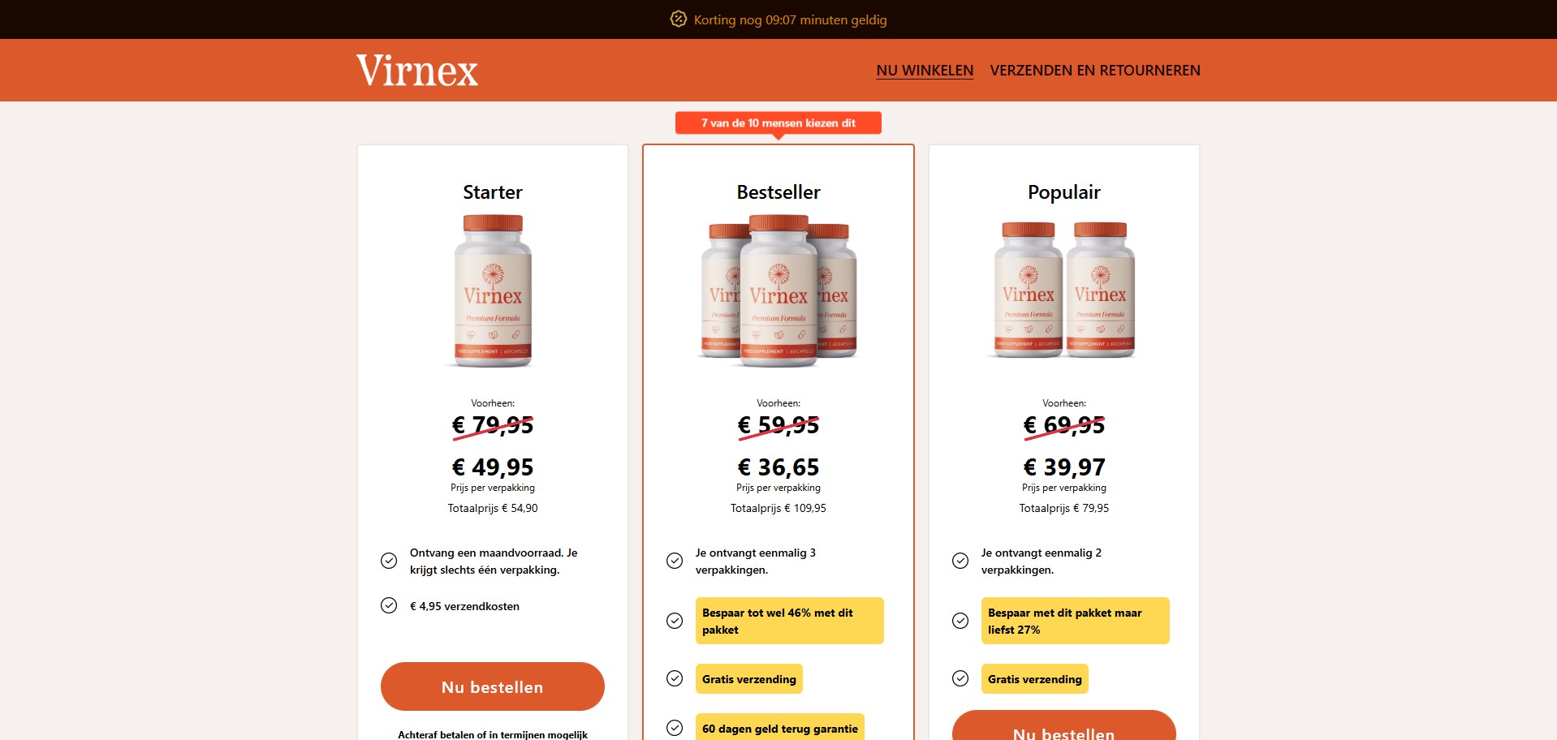The width and height of the screenshot is (1557, 740).
Task: Click the Virnex logo
Action: click(417, 71)
